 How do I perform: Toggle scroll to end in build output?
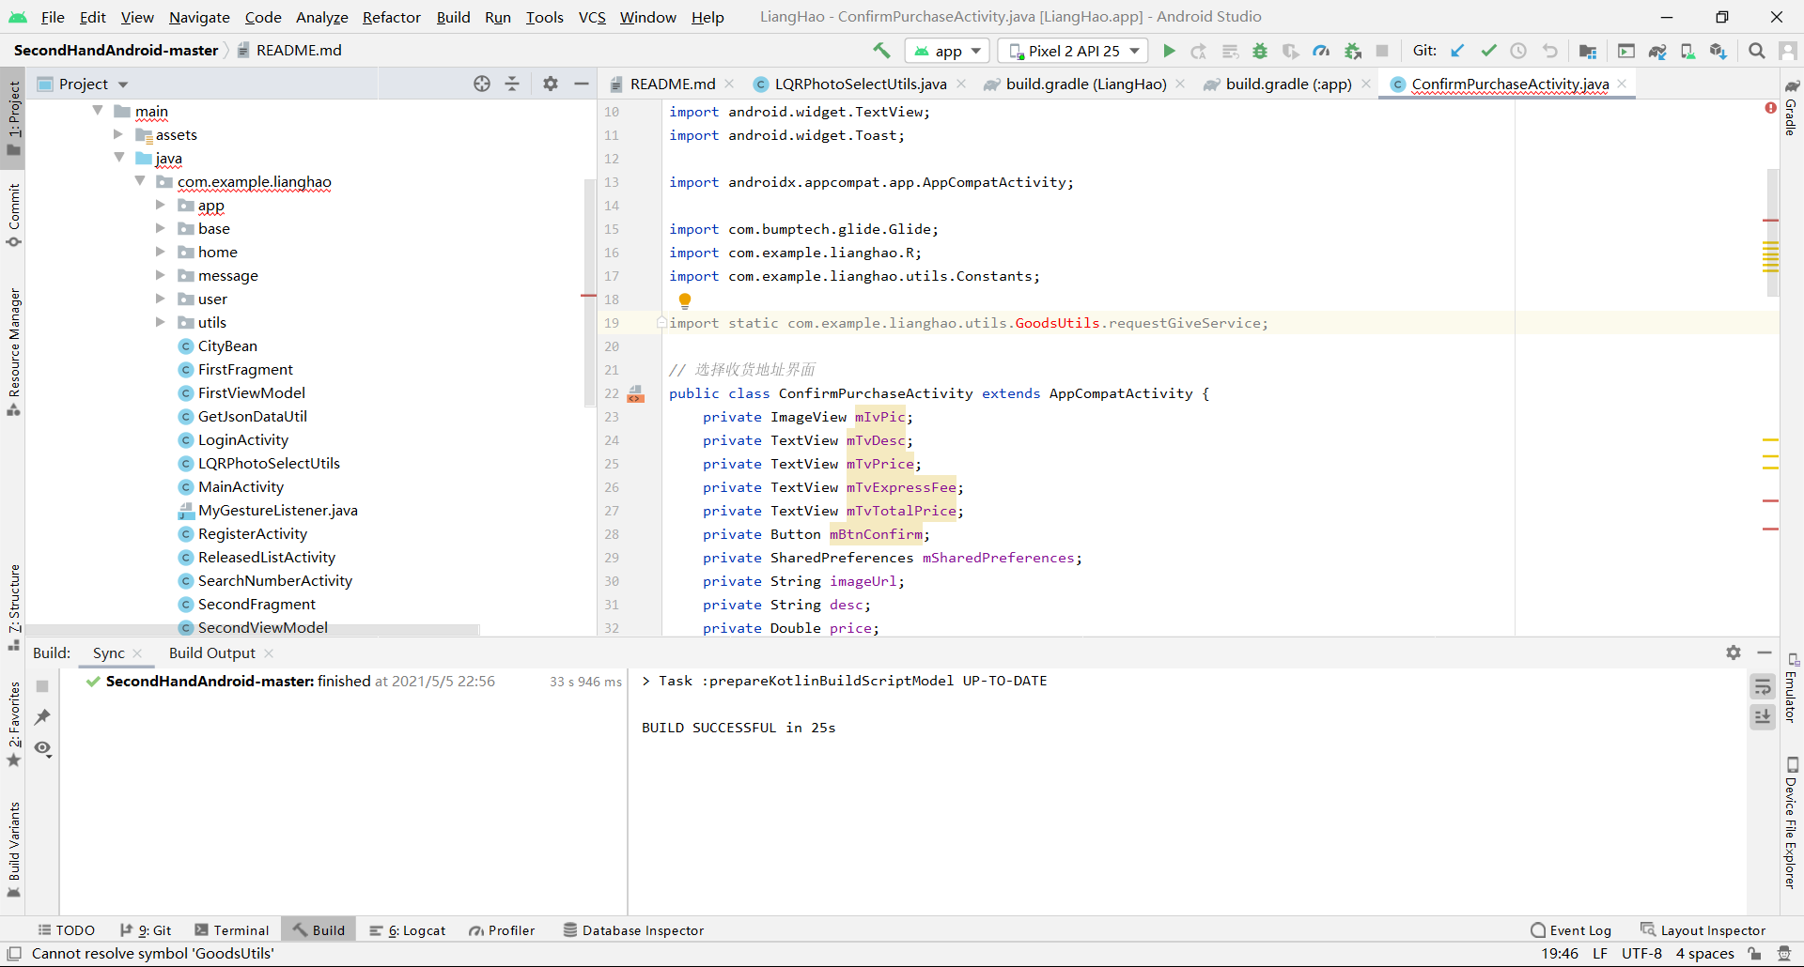[1763, 716]
